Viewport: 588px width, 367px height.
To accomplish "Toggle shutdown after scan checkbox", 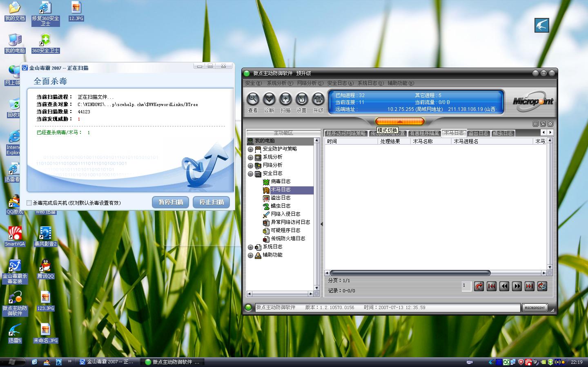I will click(29, 203).
